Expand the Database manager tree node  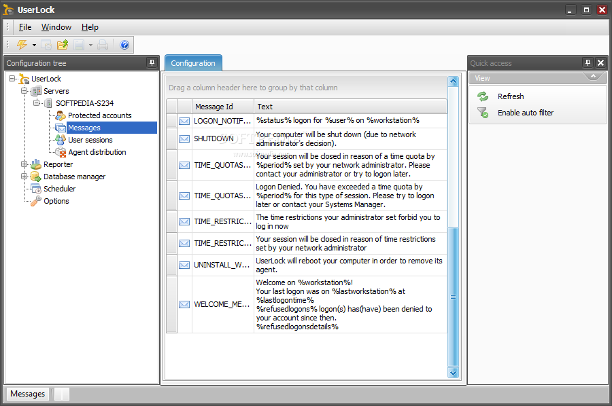24,176
